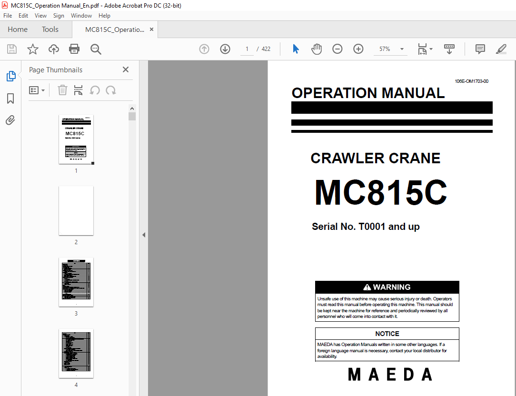The image size is (516, 396).
Task: Select page 4 thumbnail
Action: 76,354
